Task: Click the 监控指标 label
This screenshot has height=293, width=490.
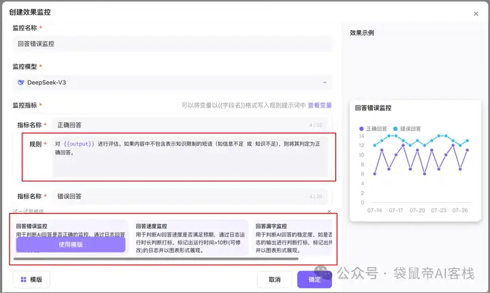Action: [x=24, y=105]
